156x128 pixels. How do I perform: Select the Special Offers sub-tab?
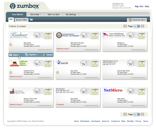(21, 20)
